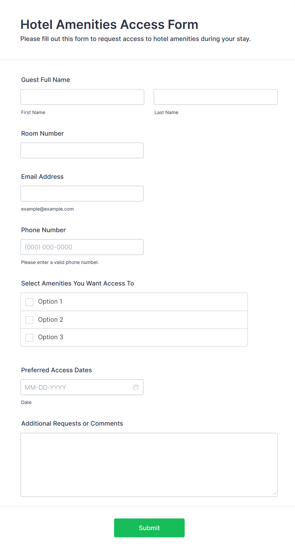Click the Preferred Access Dates label
295x553 pixels.
[x=56, y=370]
